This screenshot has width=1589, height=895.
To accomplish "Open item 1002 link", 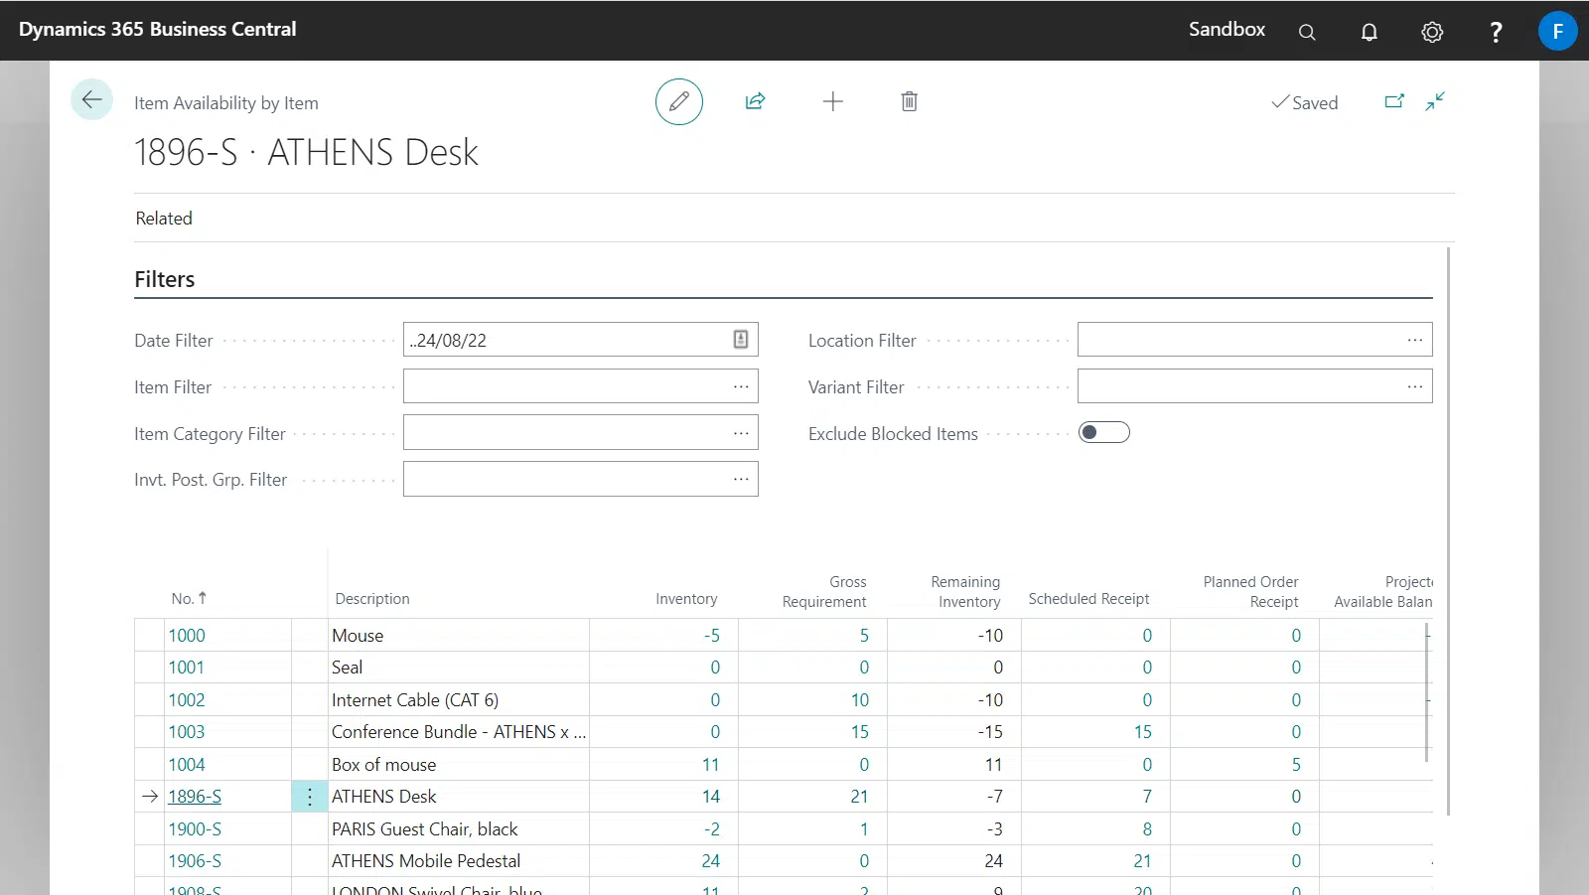I will click(x=187, y=700).
